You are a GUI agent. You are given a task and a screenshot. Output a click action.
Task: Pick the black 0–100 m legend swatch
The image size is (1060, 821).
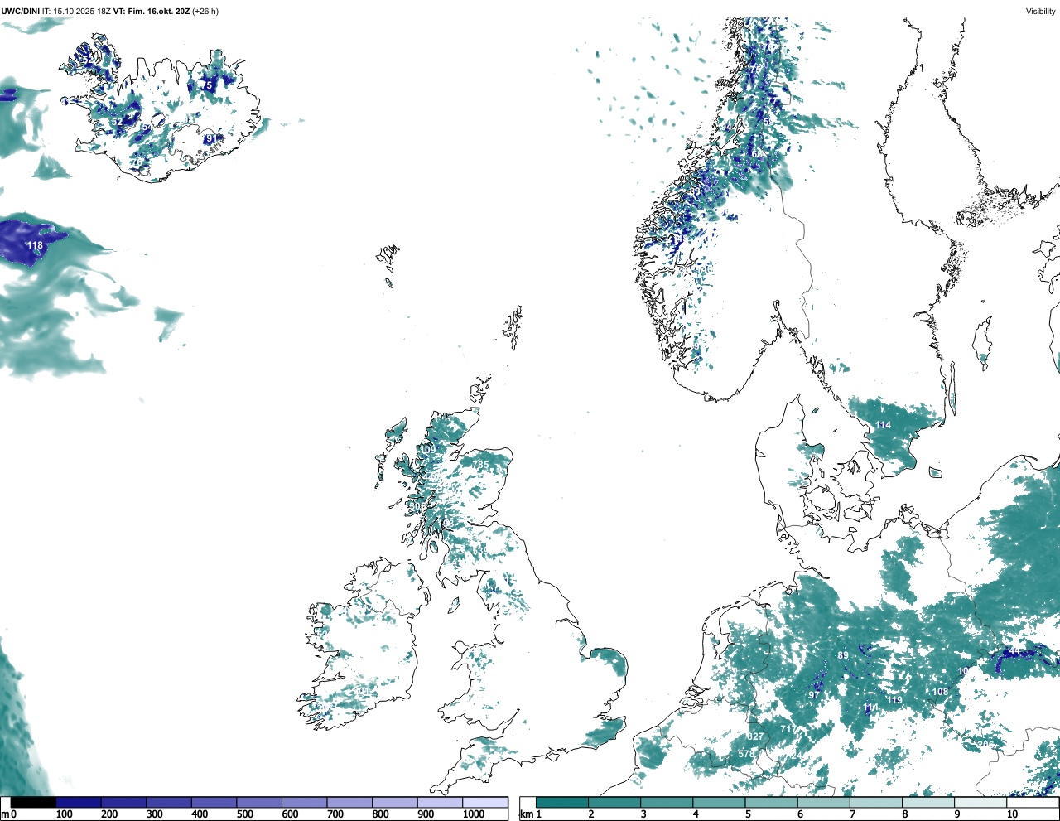click(x=34, y=802)
